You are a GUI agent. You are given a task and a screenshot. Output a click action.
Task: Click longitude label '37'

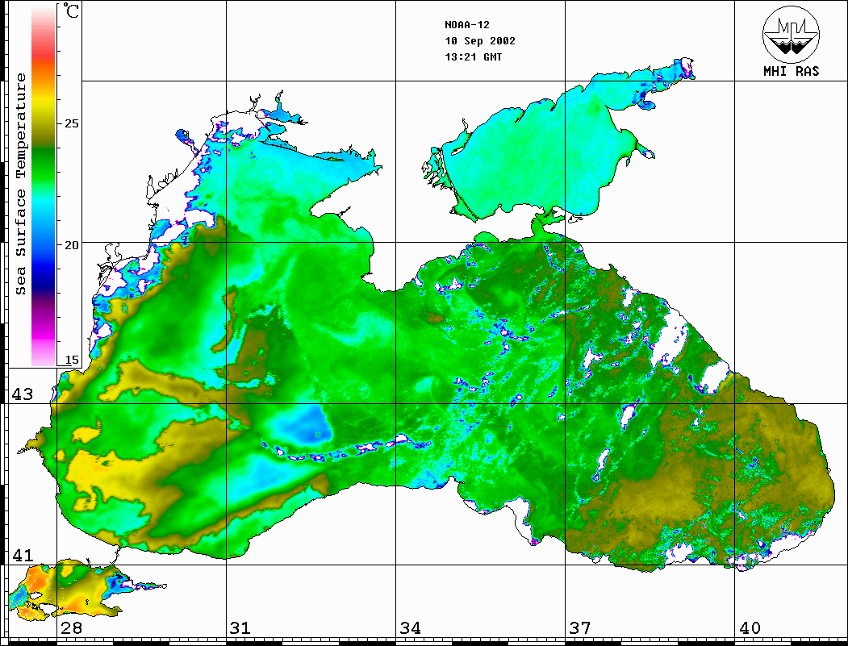tap(580, 628)
